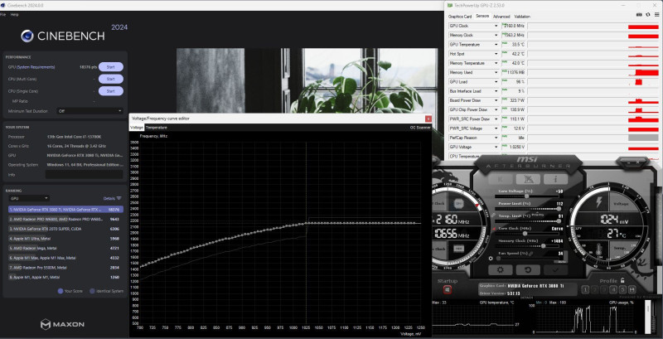Click the GPU-Z refresh icon
Viewport: 663px width, 339px height.
[648, 14]
